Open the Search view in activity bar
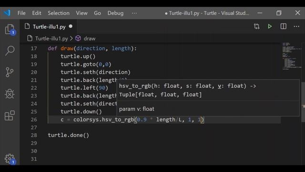 coord(10,51)
